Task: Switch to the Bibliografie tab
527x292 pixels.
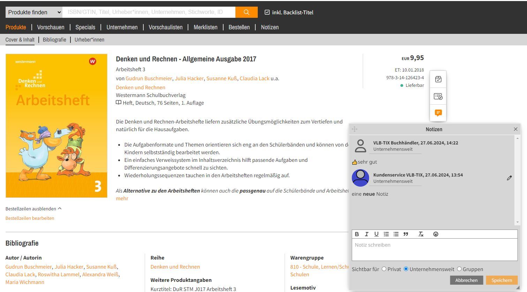Action: pyautogui.click(x=54, y=40)
